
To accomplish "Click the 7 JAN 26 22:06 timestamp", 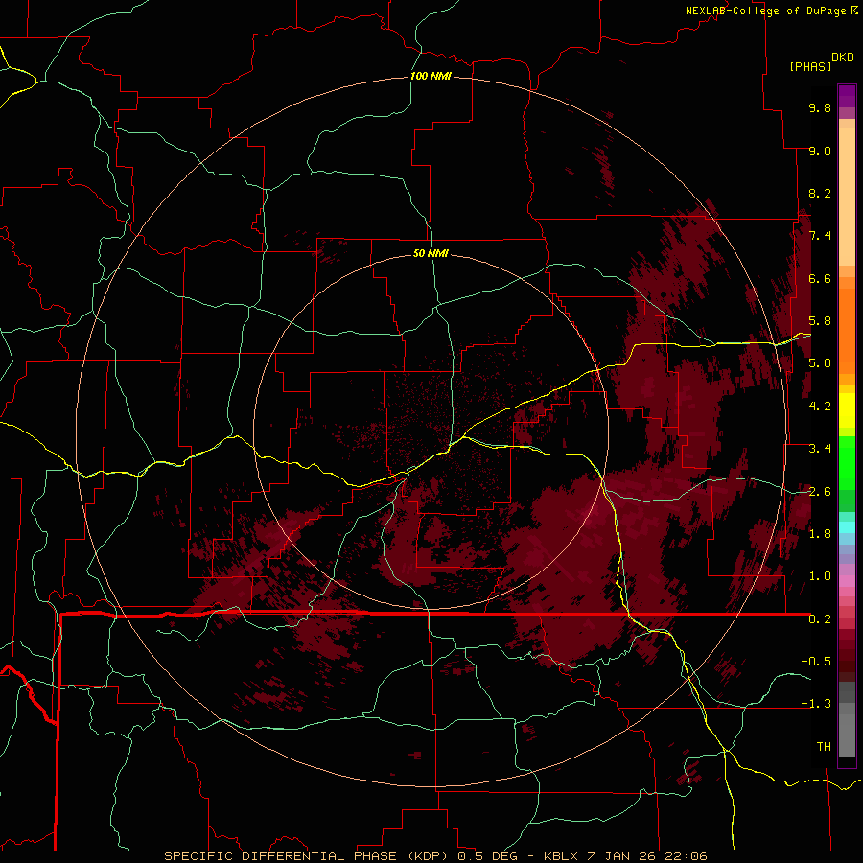I will pyautogui.click(x=648, y=856).
